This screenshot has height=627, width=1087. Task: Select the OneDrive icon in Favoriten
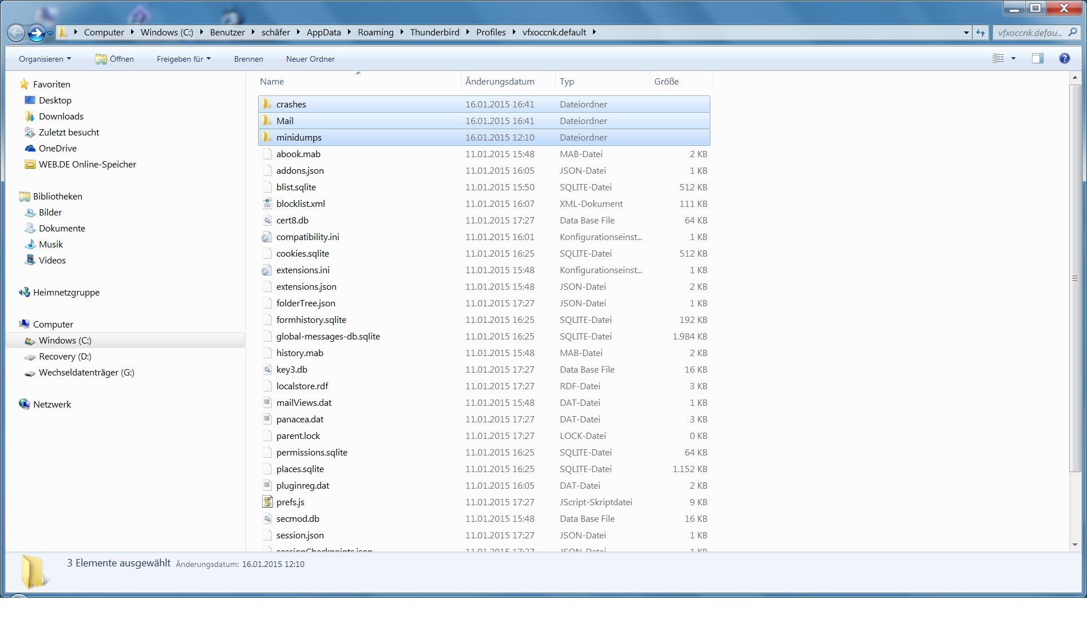click(x=30, y=148)
